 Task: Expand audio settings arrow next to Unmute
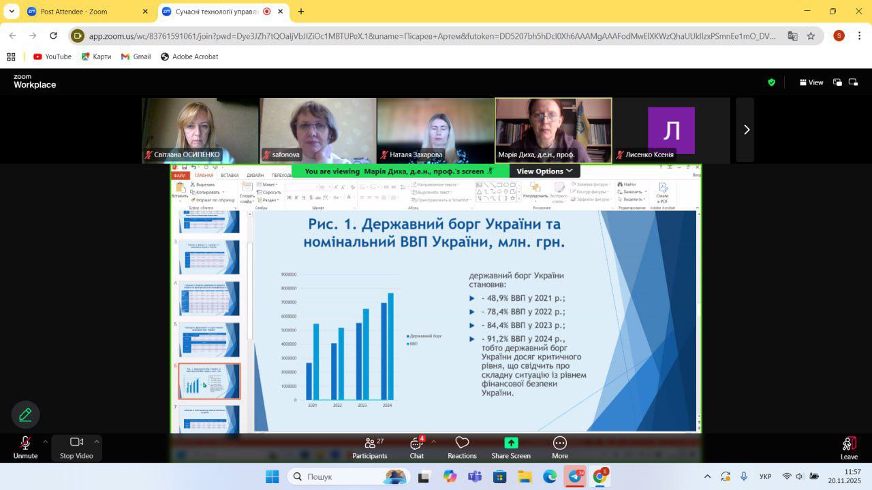[46, 441]
